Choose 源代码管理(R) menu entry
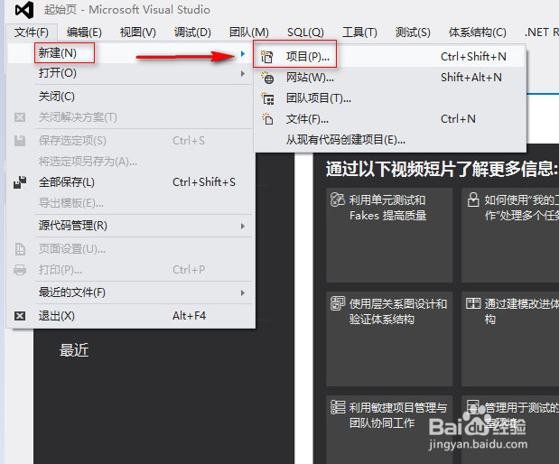559x464 pixels. pyautogui.click(x=130, y=226)
